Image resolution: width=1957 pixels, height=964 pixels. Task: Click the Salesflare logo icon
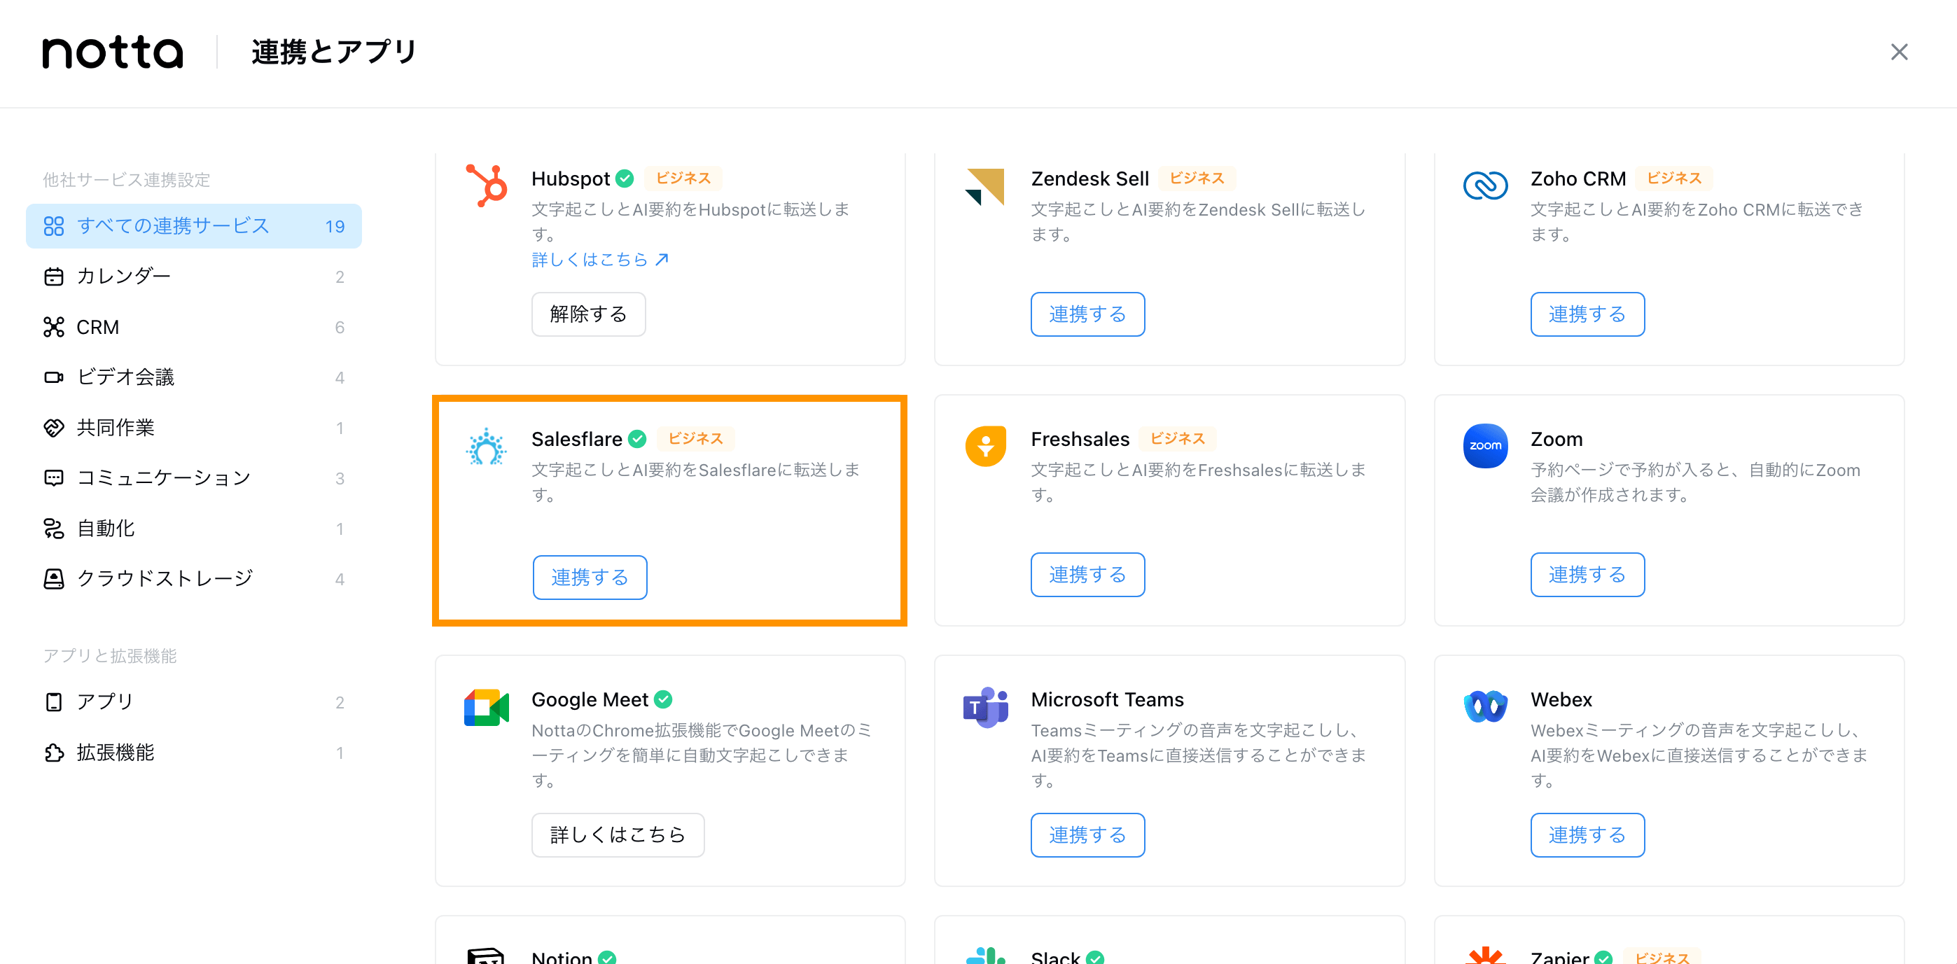486,447
